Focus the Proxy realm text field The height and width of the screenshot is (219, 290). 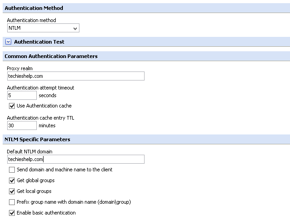(x=76, y=76)
